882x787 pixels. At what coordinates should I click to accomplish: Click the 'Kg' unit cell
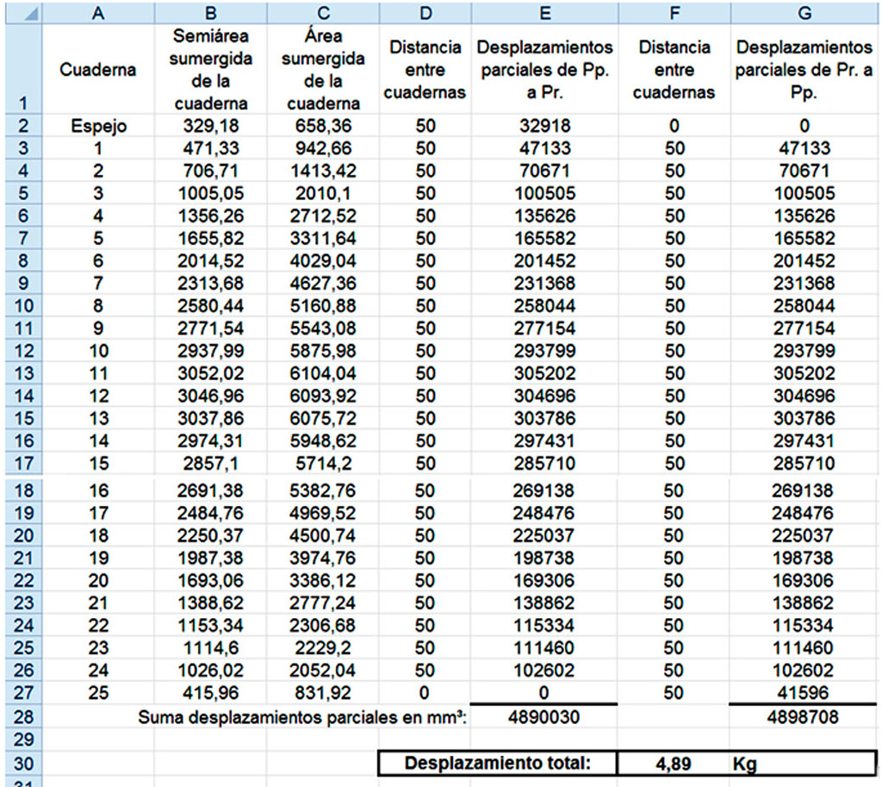coord(804,764)
